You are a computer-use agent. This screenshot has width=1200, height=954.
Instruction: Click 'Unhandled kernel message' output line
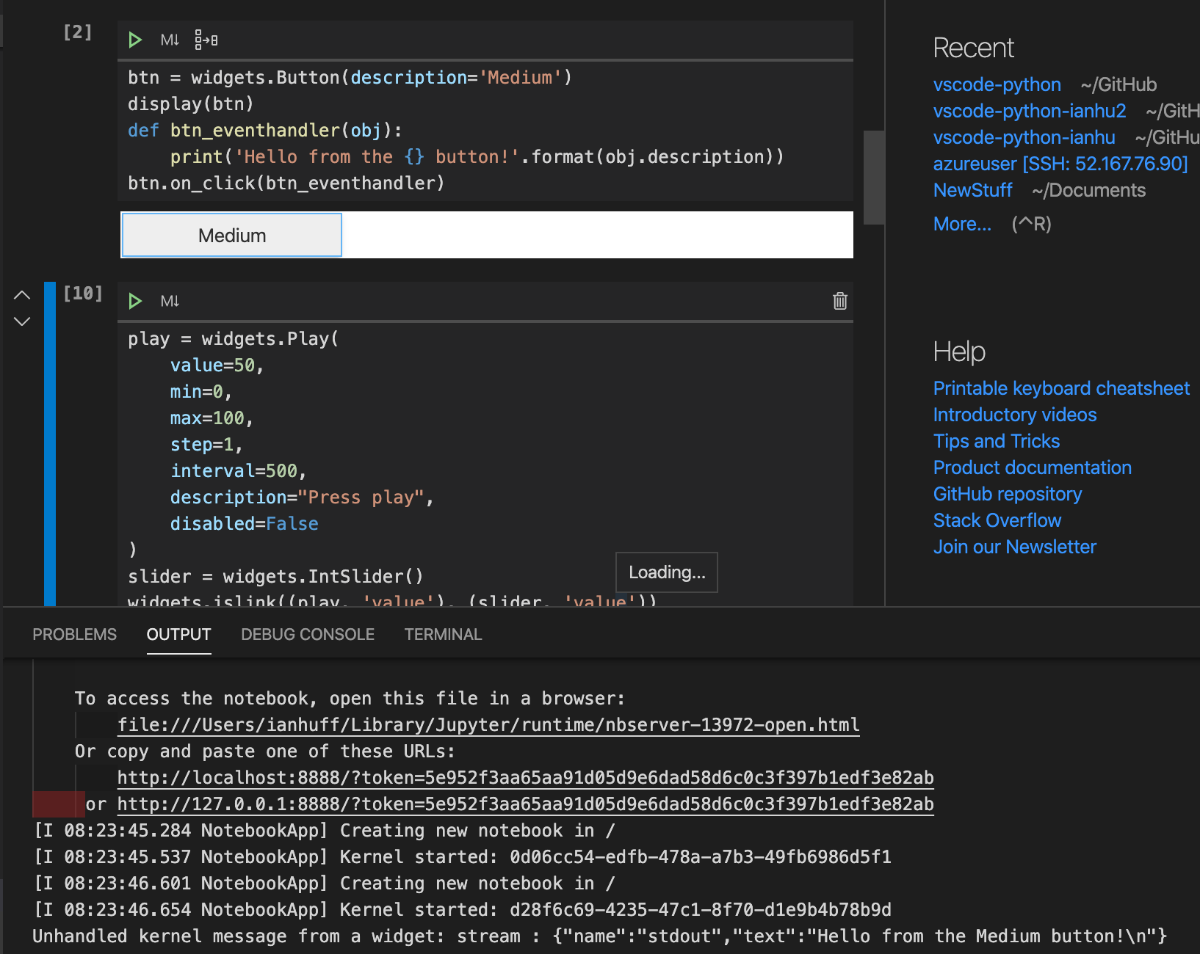[599, 936]
